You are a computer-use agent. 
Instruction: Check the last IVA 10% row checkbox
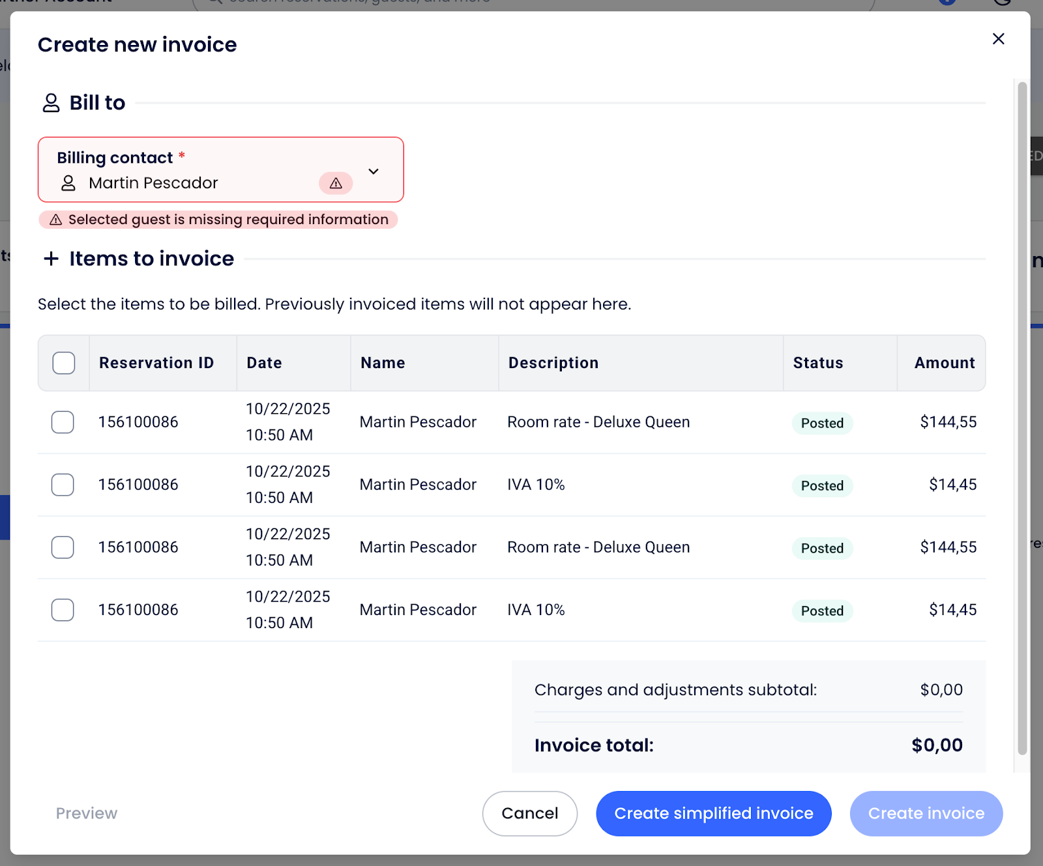point(63,610)
